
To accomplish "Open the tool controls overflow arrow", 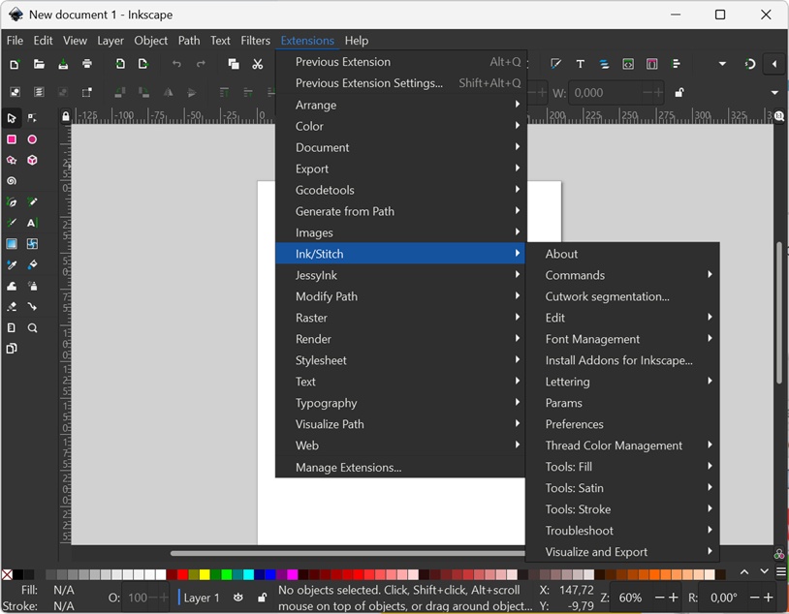I will (x=774, y=93).
